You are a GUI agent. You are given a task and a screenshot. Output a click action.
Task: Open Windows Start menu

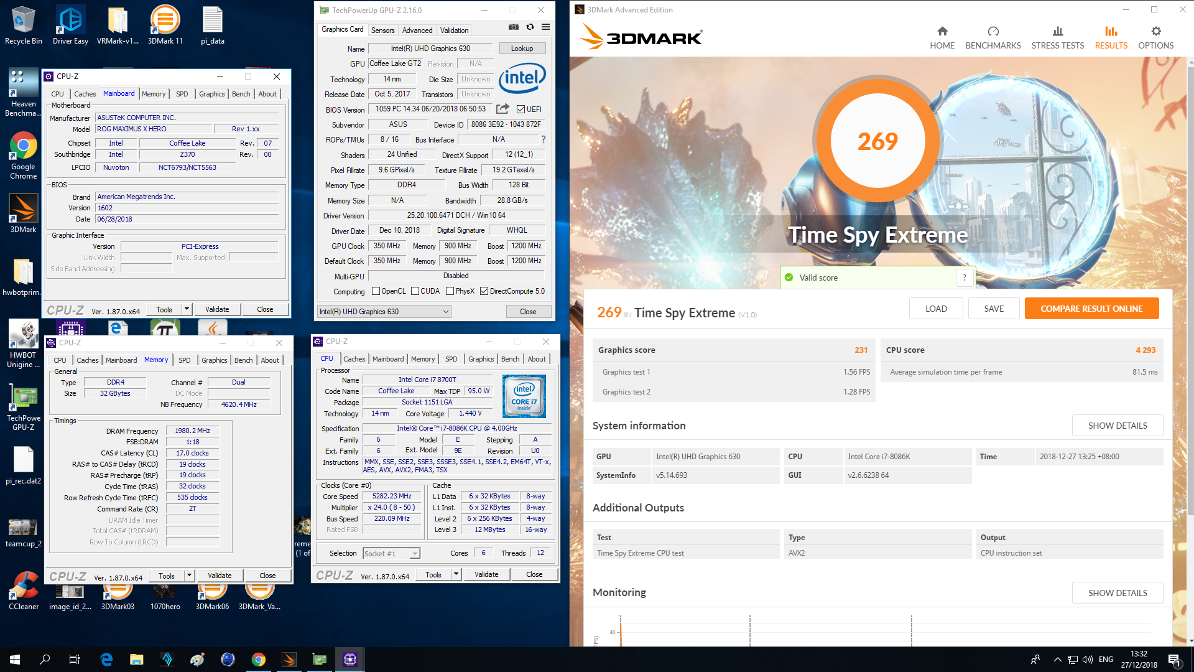tap(15, 660)
